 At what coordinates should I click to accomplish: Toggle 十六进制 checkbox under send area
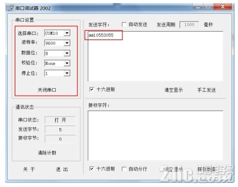coord(92,89)
